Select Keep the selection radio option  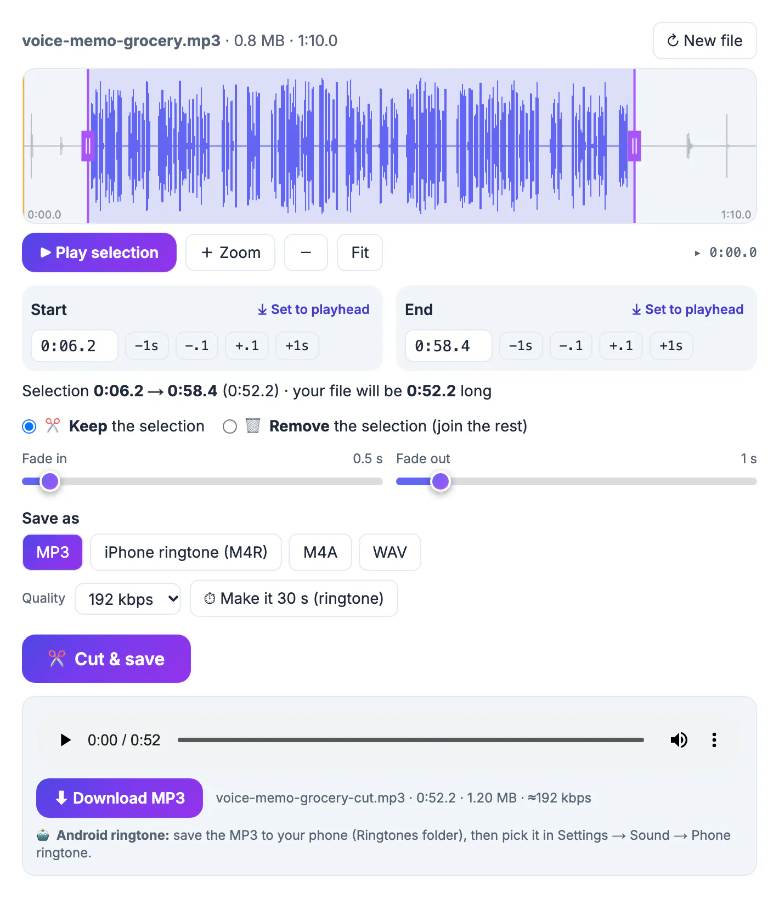30,426
